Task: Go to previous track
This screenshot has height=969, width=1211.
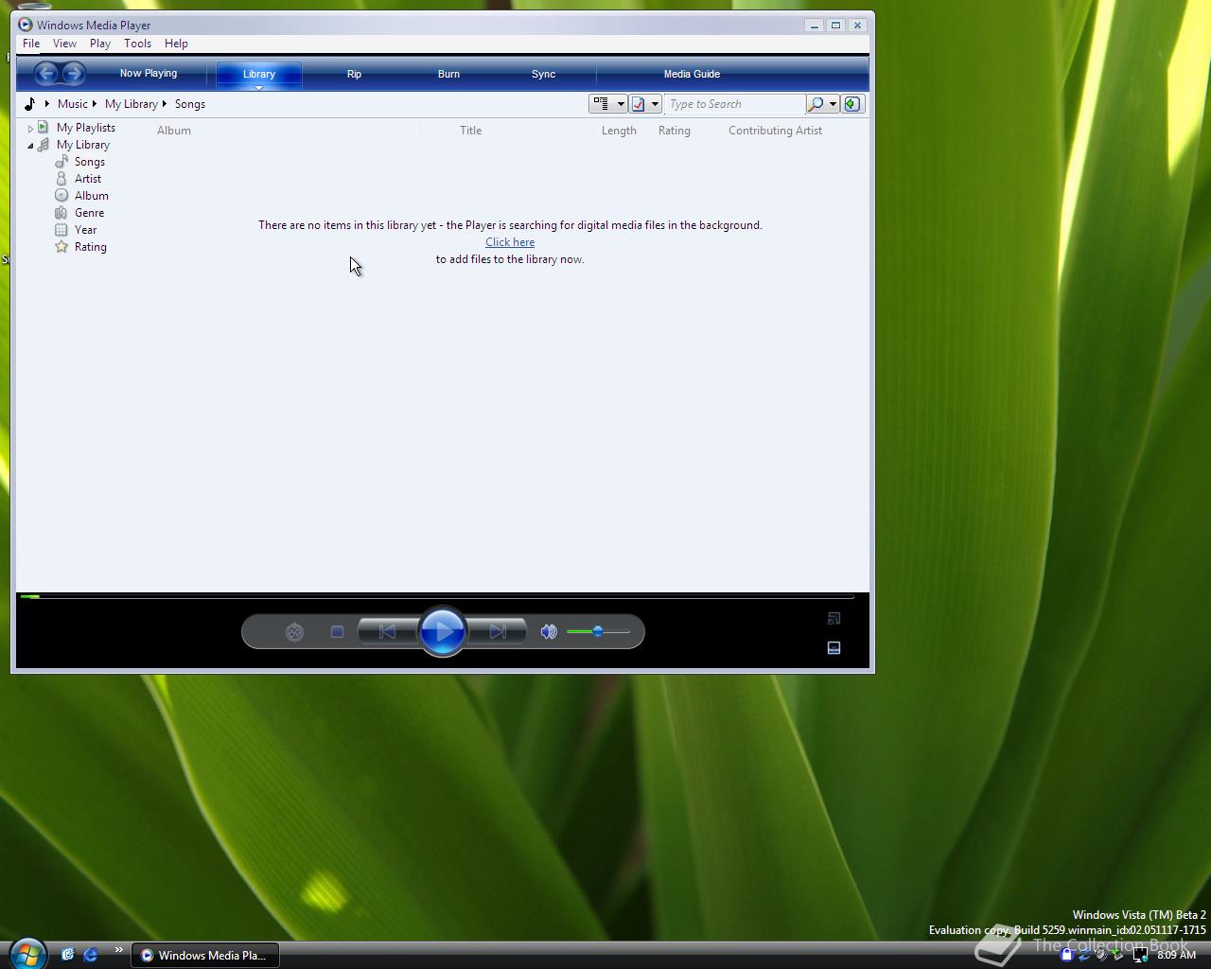Action: point(388,632)
